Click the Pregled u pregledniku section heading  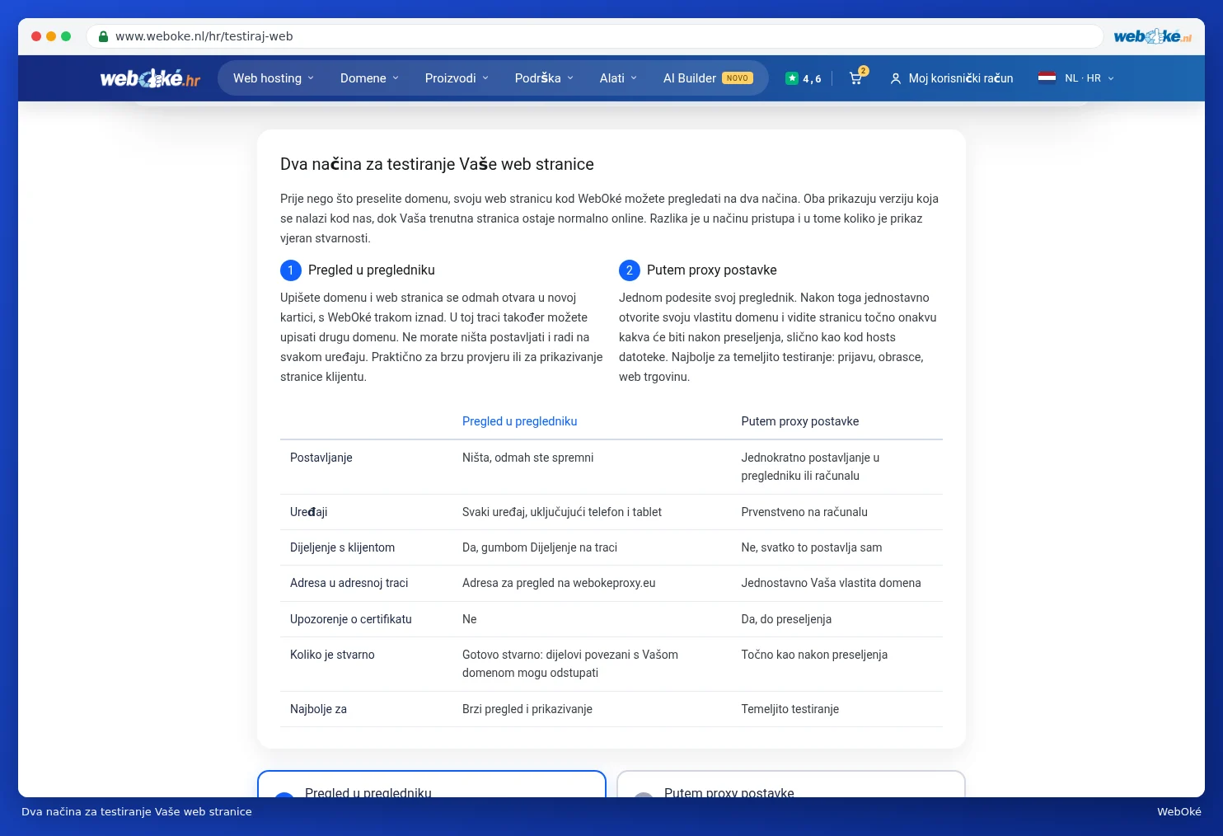pyautogui.click(x=372, y=270)
